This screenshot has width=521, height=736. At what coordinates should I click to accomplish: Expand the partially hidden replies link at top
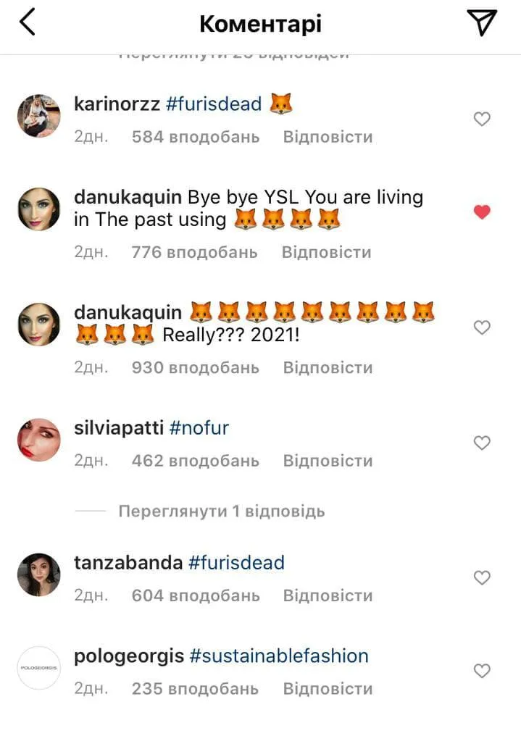(233, 55)
